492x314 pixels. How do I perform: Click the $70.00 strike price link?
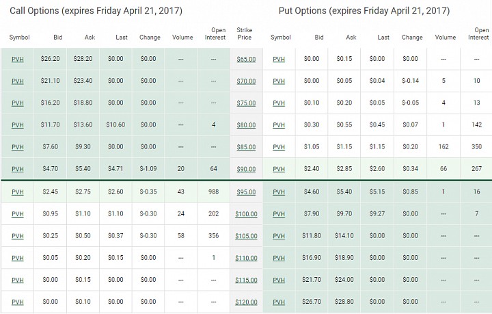tap(246, 81)
